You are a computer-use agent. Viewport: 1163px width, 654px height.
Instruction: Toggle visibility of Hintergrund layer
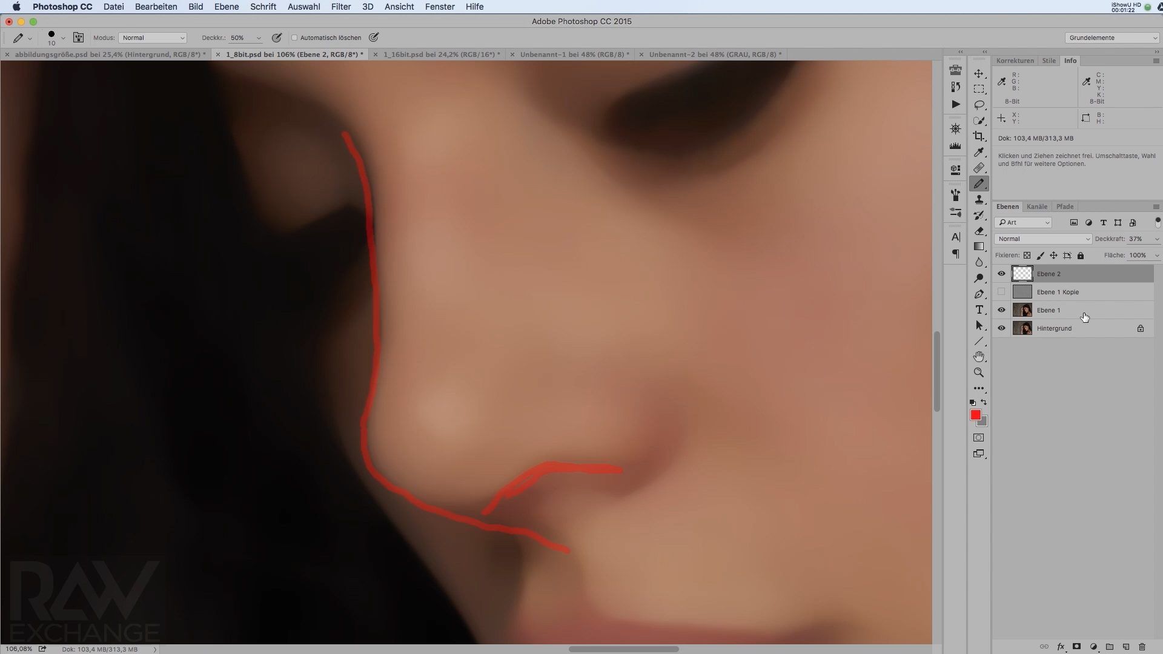click(1001, 328)
